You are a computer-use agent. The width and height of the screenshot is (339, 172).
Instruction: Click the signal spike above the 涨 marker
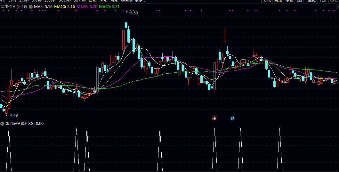coord(215,149)
